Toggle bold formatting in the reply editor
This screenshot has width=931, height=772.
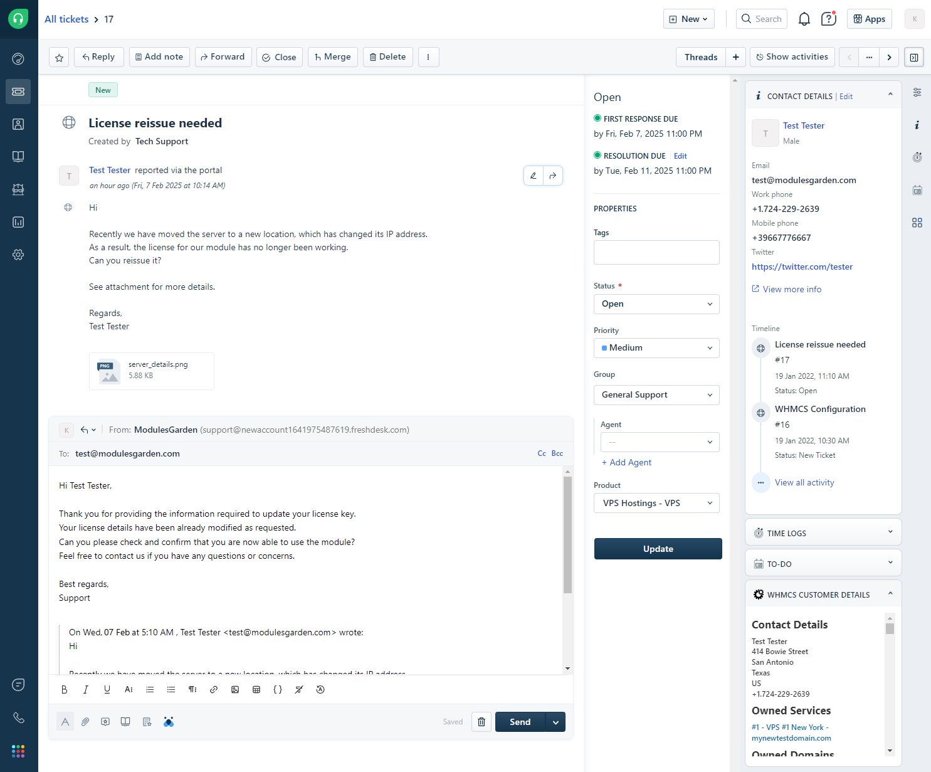tap(65, 689)
